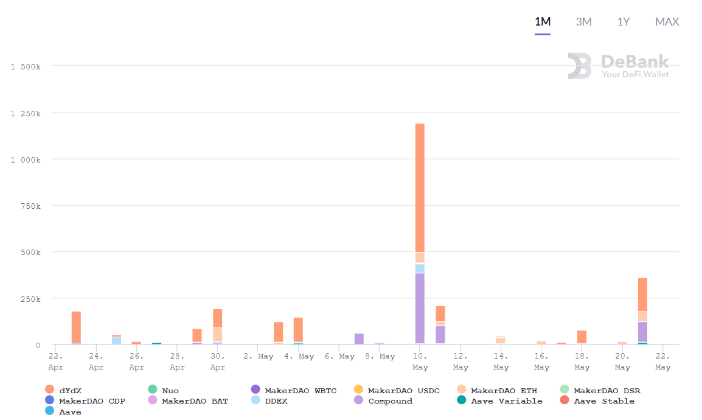
Task: Switch to the 1M time range tab
Action: coord(542,22)
